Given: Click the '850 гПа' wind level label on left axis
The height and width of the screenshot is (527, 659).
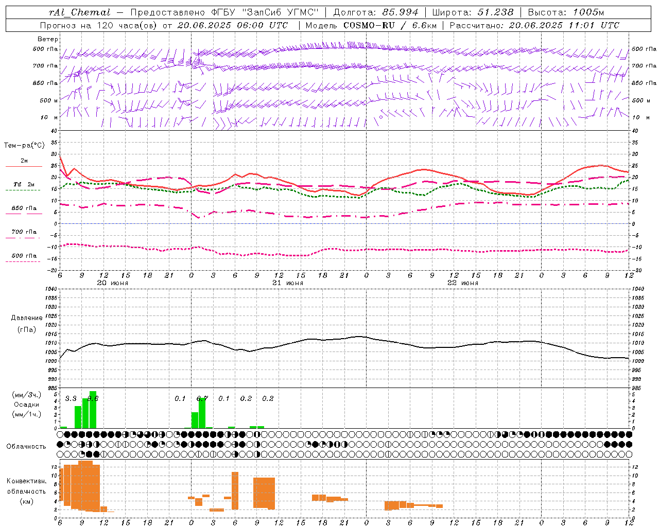Looking at the screenshot, I should tap(45, 83).
